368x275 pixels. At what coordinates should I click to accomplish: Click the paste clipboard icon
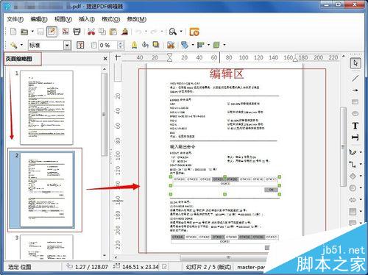pyautogui.click(x=113, y=32)
